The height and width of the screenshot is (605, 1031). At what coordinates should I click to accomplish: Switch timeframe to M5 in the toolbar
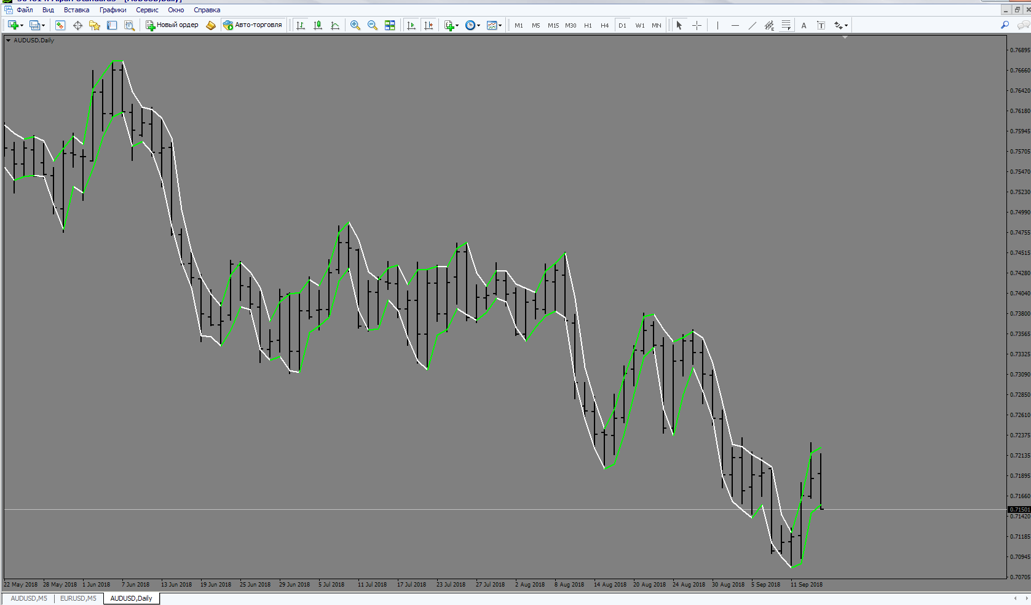point(536,25)
